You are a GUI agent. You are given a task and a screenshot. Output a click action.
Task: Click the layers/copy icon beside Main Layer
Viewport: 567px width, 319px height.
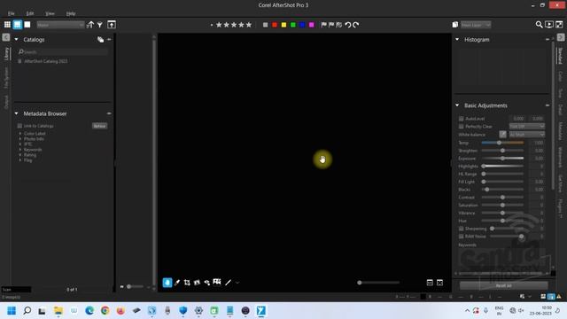coord(454,25)
